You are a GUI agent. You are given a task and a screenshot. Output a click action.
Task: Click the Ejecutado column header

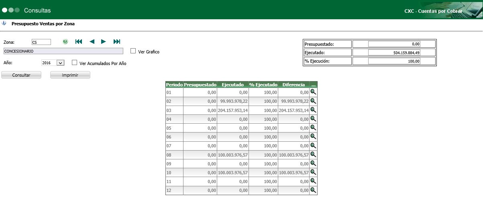[233, 85]
